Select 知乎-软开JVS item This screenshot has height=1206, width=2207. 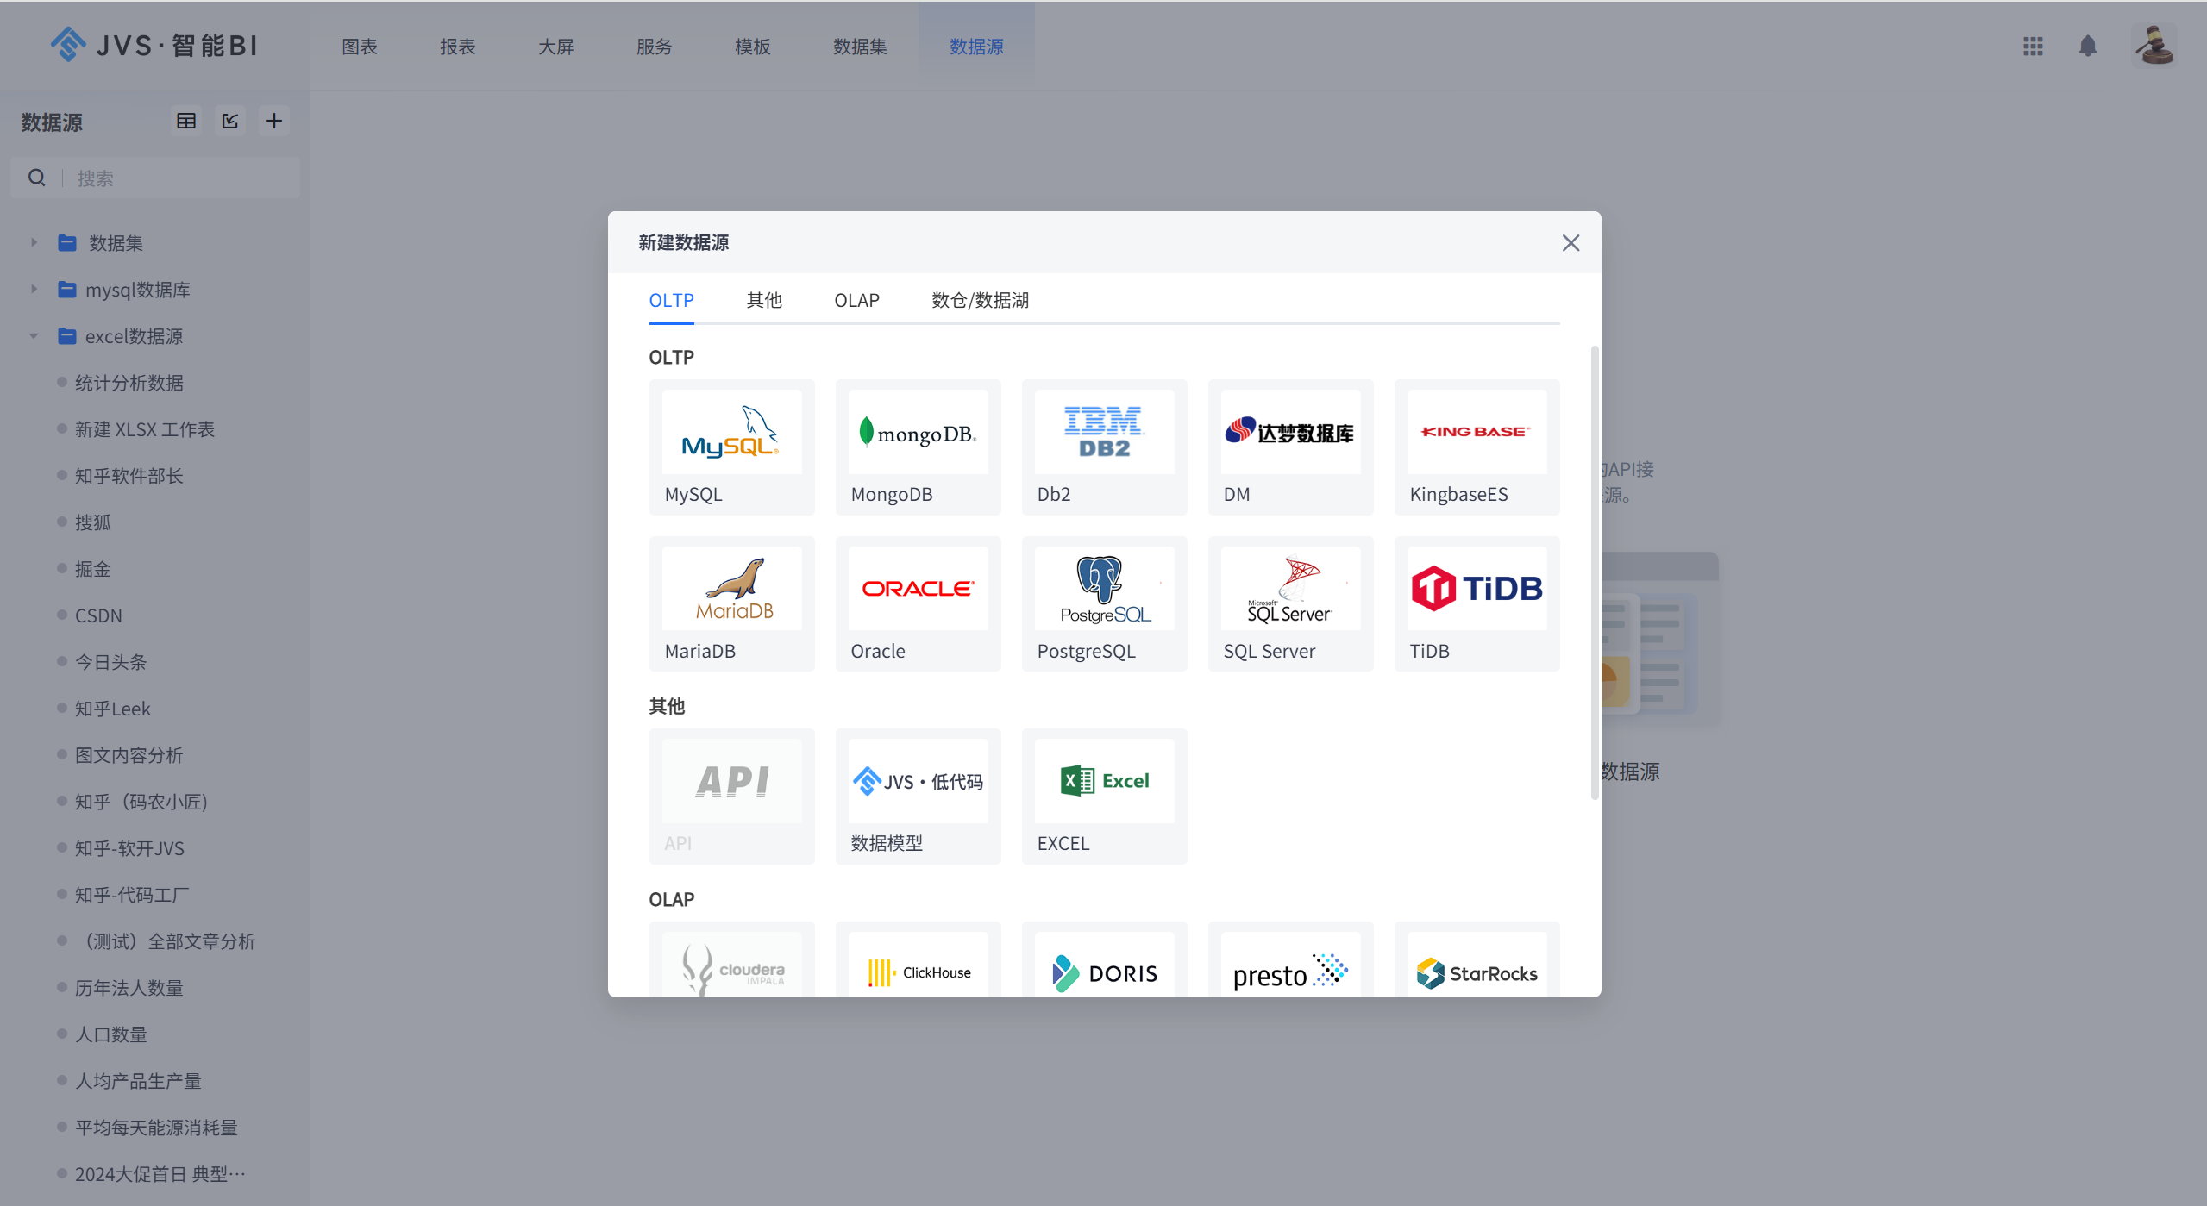point(130,848)
